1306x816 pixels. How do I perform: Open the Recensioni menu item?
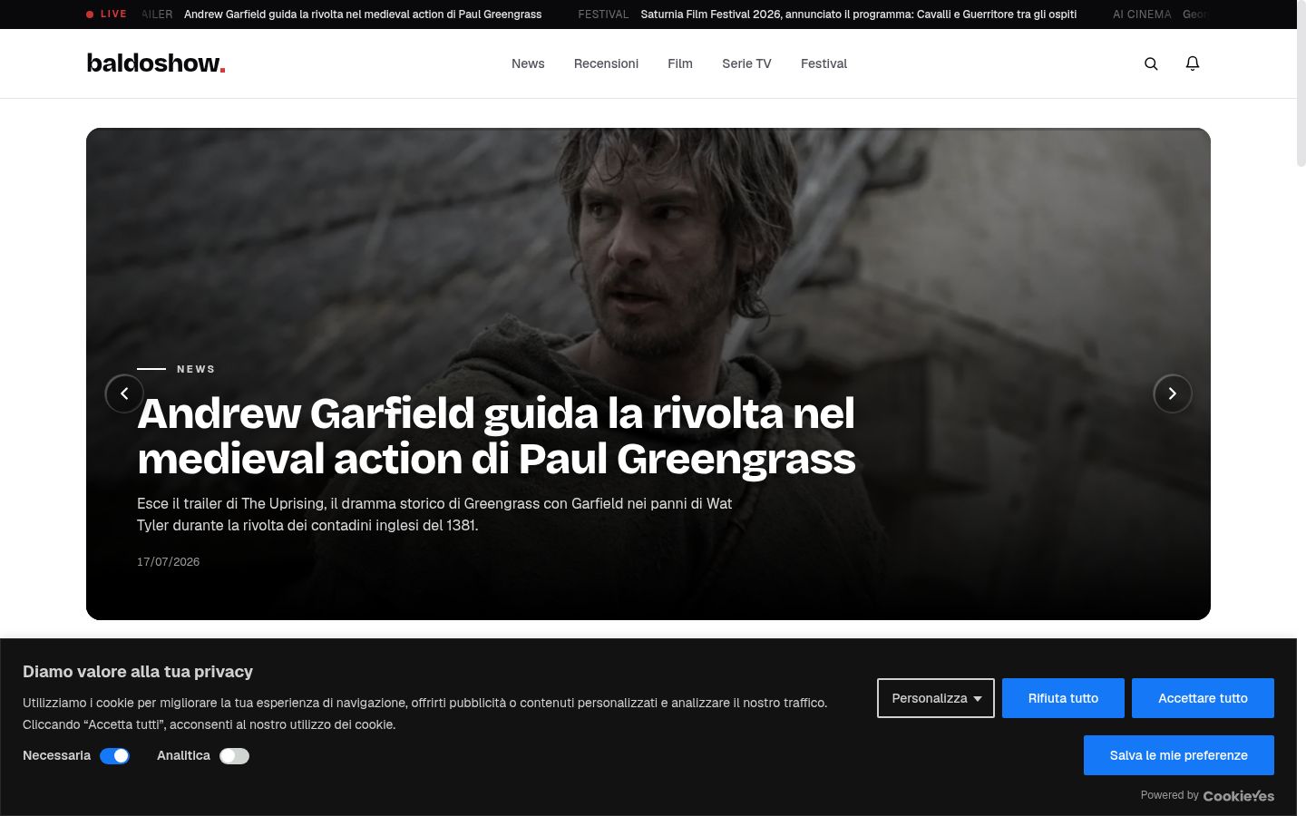pos(606,63)
